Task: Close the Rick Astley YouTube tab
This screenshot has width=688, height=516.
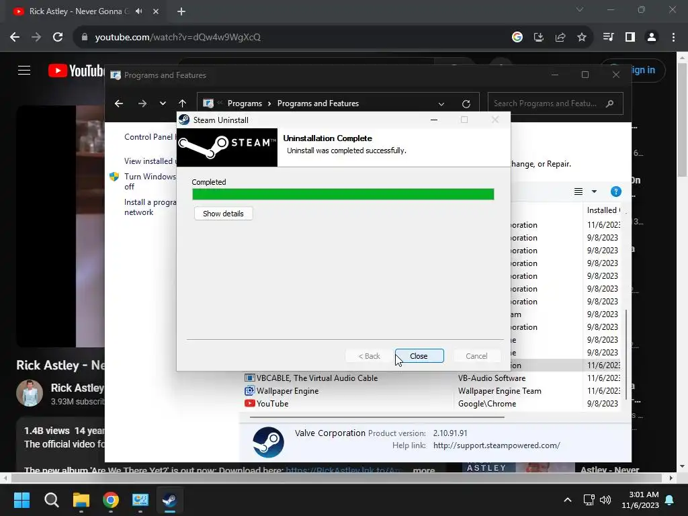Action: click(156, 11)
